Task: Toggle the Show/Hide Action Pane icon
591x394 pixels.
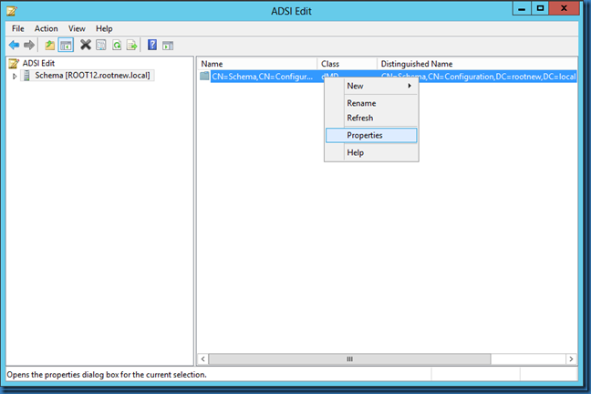Action: [168, 46]
